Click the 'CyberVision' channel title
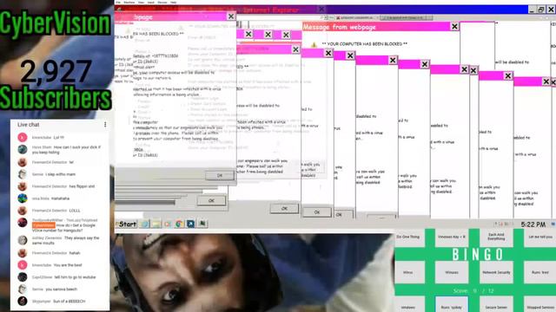 [56, 23]
